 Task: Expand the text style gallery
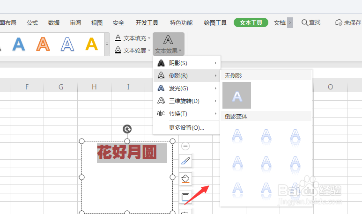(x=107, y=44)
